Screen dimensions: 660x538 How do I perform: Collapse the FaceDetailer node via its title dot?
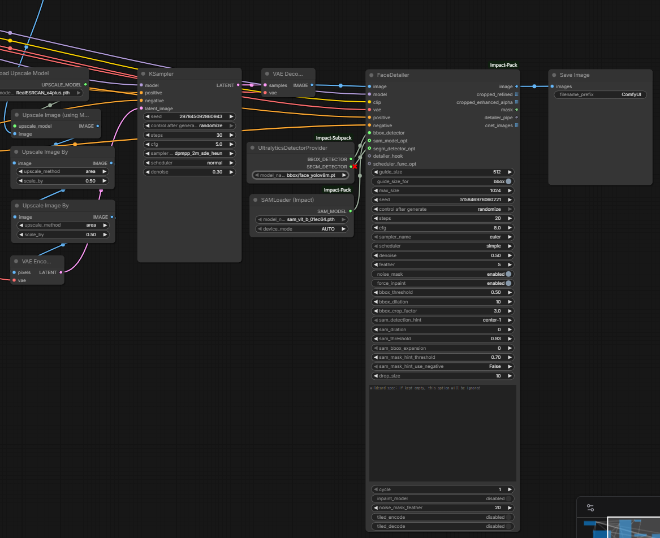click(x=372, y=75)
